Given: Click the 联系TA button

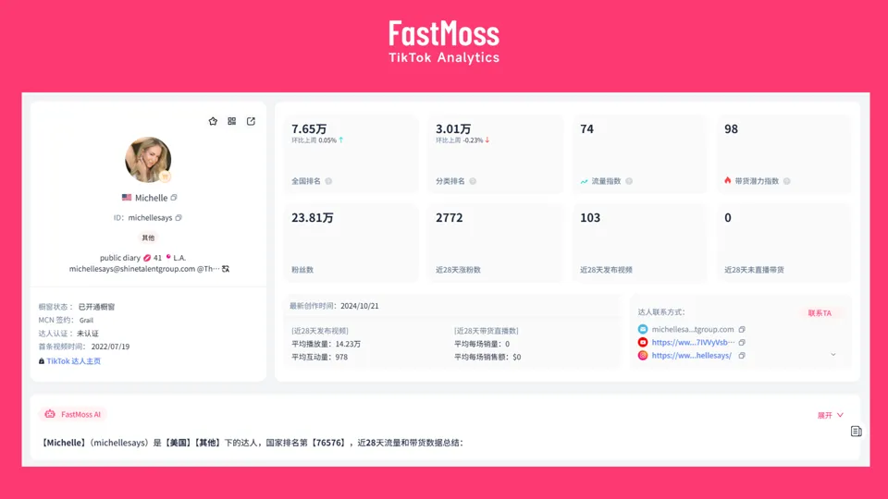Looking at the screenshot, I should tap(820, 313).
